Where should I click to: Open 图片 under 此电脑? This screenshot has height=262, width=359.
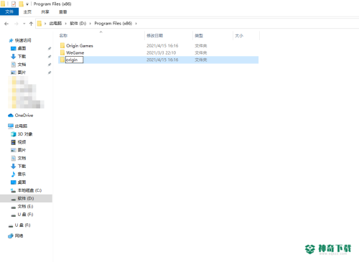22,150
